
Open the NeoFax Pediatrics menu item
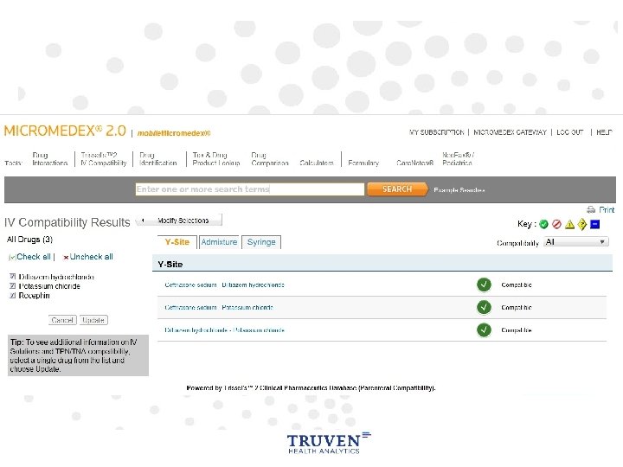(x=458, y=159)
